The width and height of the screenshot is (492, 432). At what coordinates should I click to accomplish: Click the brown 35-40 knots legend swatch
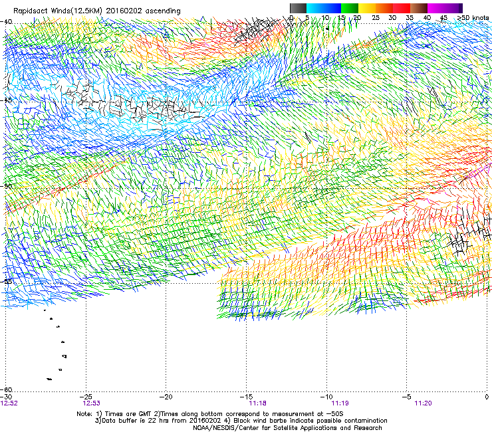[x=419, y=8]
